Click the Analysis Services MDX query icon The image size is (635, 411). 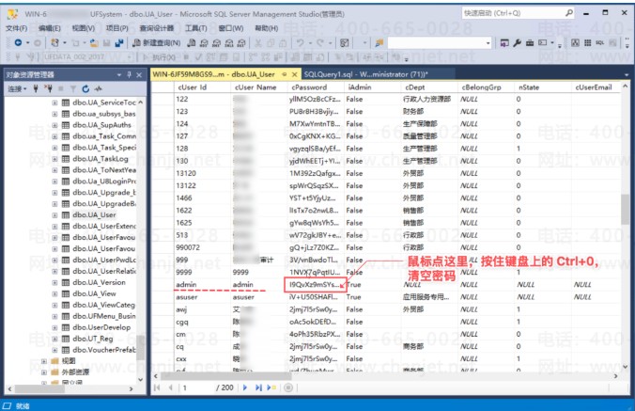coord(204,42)
